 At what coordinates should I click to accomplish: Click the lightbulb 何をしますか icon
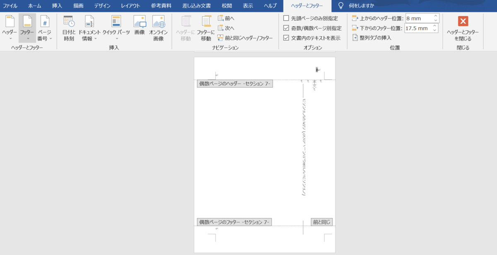coord(341,6)
